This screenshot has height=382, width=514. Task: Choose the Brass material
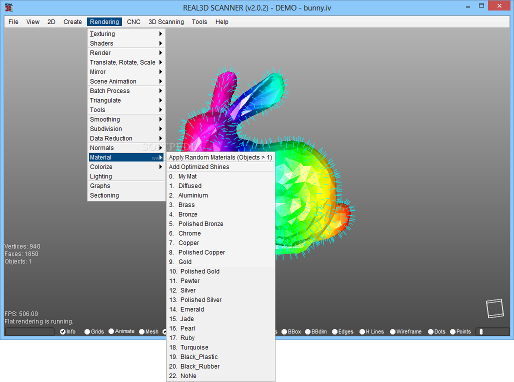220,205
